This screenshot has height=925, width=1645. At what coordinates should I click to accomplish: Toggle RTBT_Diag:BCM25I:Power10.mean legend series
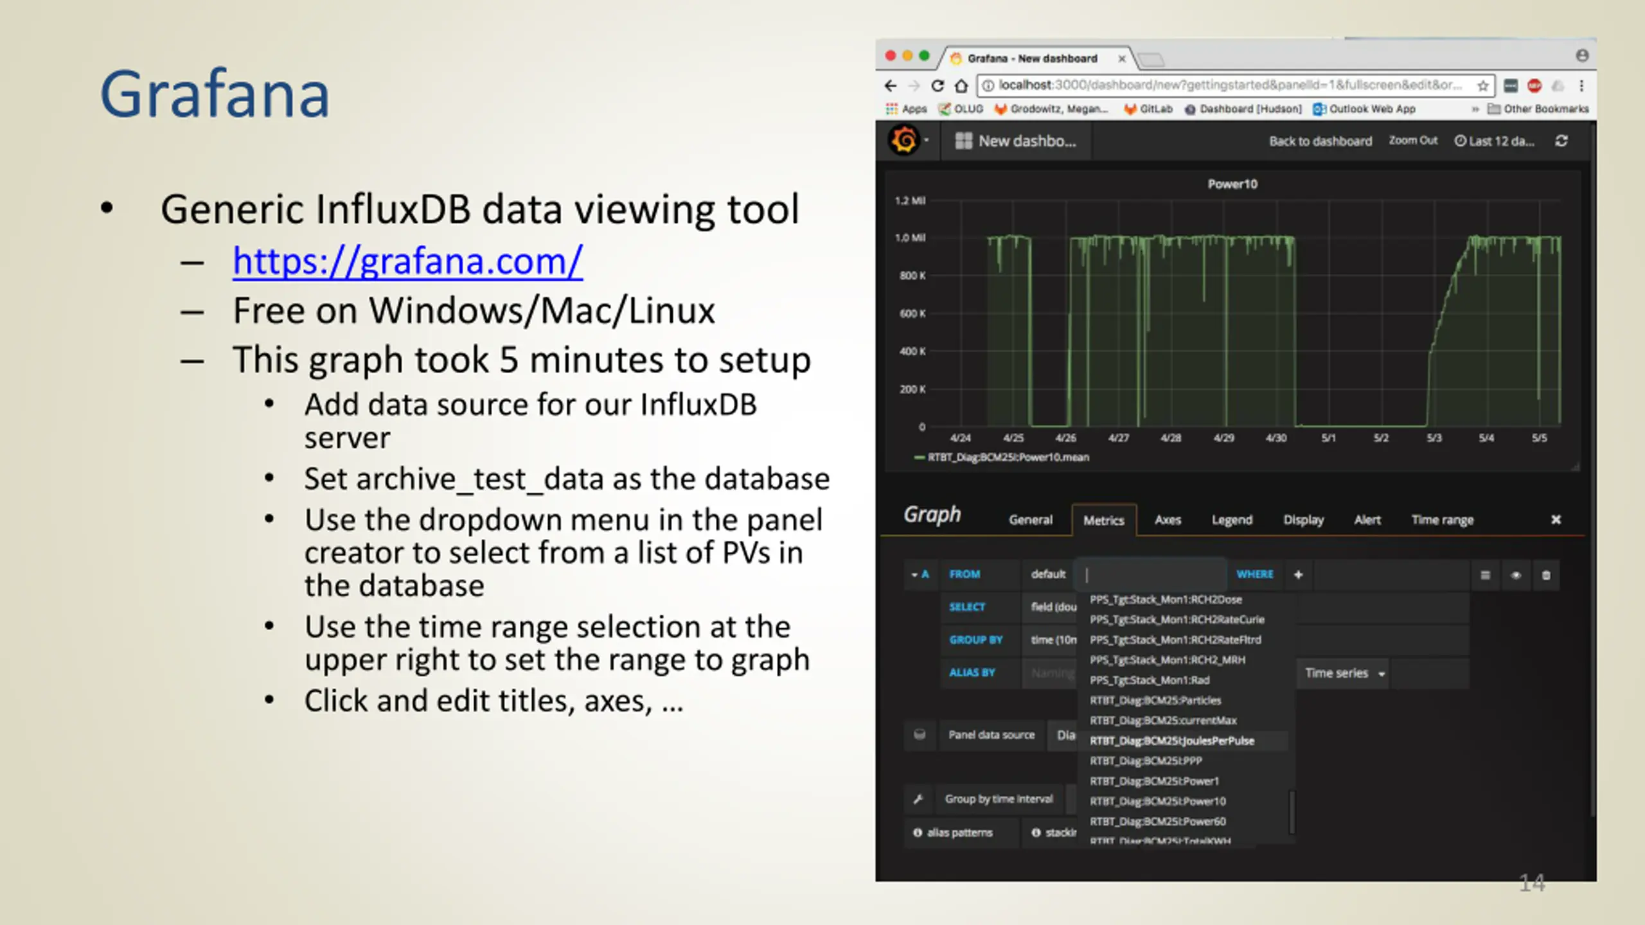pos(1008,457)
